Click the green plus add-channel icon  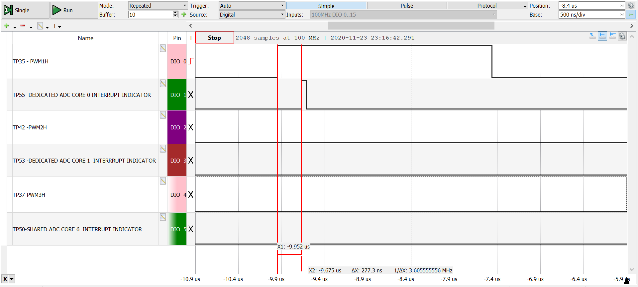(6, 26)
